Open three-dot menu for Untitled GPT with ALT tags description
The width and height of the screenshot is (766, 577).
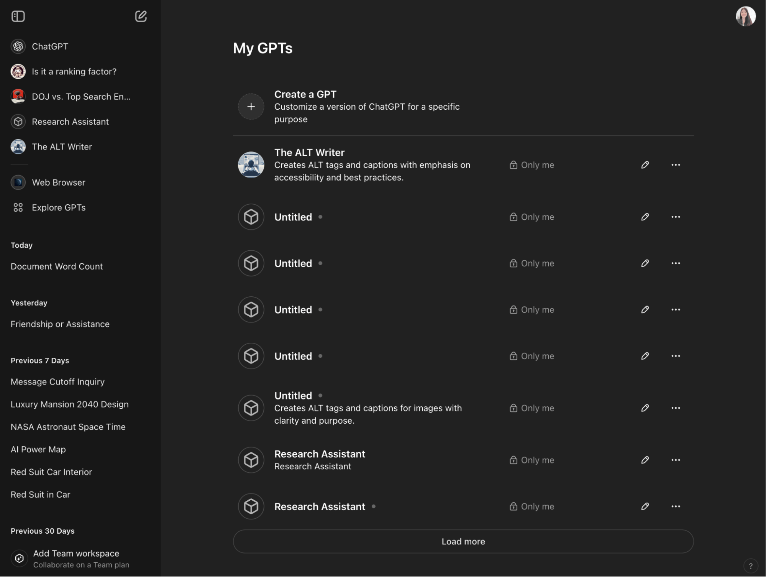[676, 408]
